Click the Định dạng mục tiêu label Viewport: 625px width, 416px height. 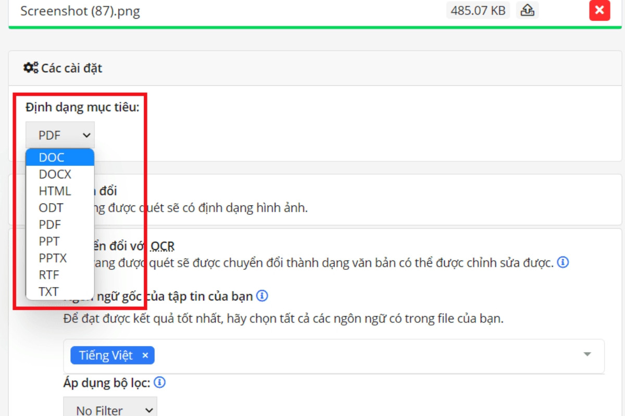click(82, 108)
